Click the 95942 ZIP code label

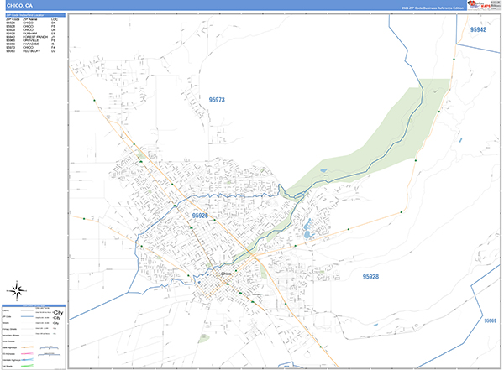pyautogui.click(x=478, y=29)
